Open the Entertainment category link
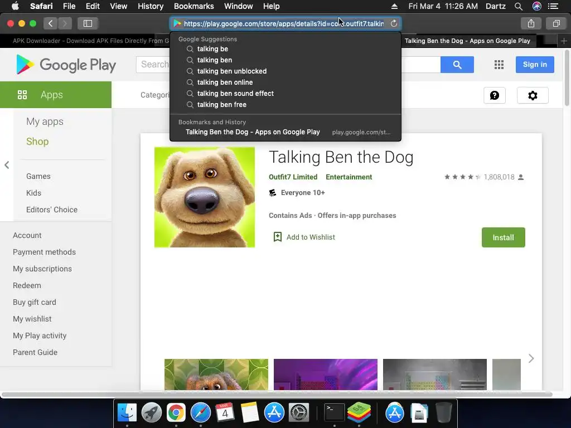The image size is (571, 428). coord(349,177)
